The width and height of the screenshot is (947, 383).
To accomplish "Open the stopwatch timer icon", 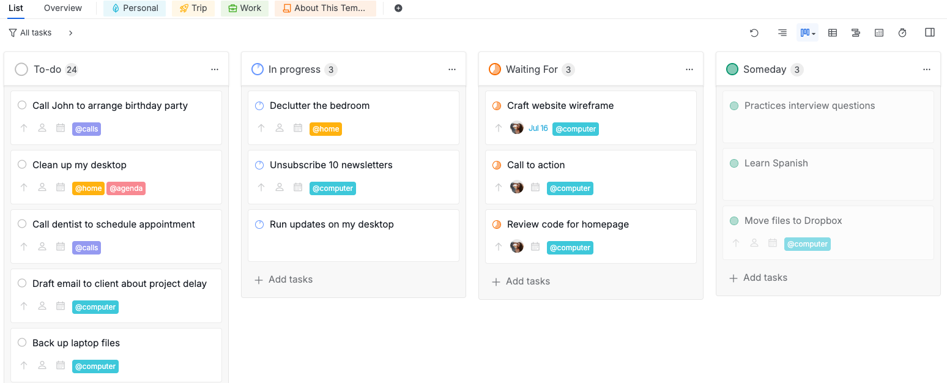I will click(902, 33).
